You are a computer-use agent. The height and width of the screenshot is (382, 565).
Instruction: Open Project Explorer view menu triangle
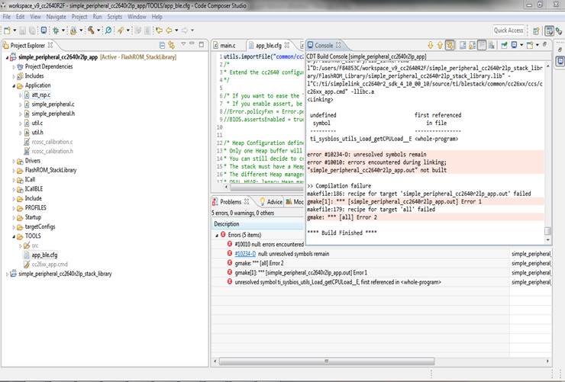[183, 44]
